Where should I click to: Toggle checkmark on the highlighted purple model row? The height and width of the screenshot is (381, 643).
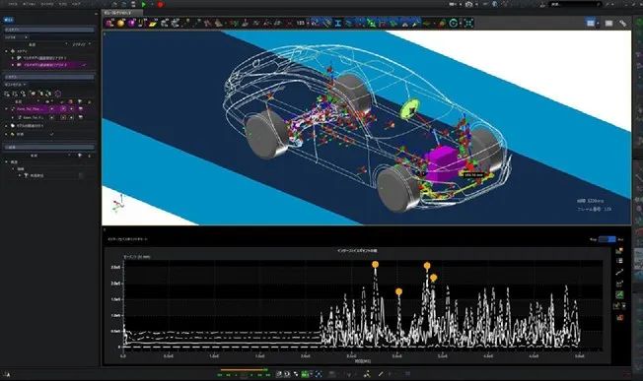coord(84,65)
